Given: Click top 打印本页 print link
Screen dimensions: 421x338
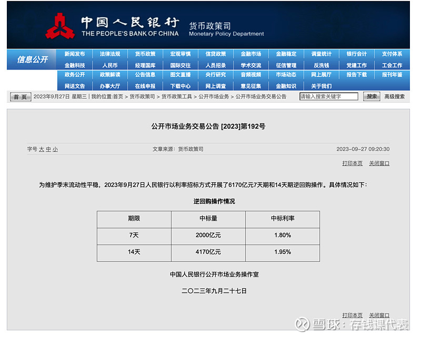Looking at the screenshot, I should [x=352, y=163].
